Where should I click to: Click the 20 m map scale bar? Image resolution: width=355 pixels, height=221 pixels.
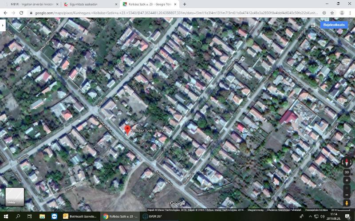[340, 210]
